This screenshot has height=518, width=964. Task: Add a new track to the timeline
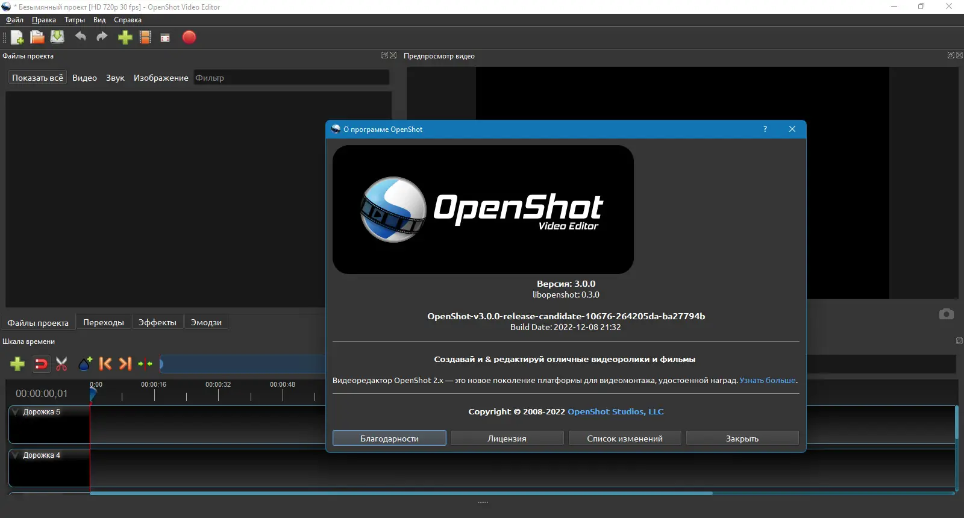pos(17,363)
